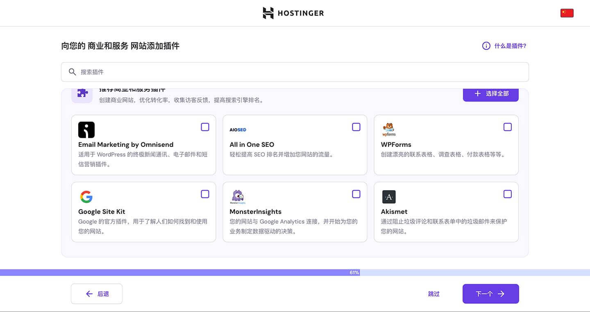Click the WPForms bear logo
590x312 pixels.
[389, 129]
